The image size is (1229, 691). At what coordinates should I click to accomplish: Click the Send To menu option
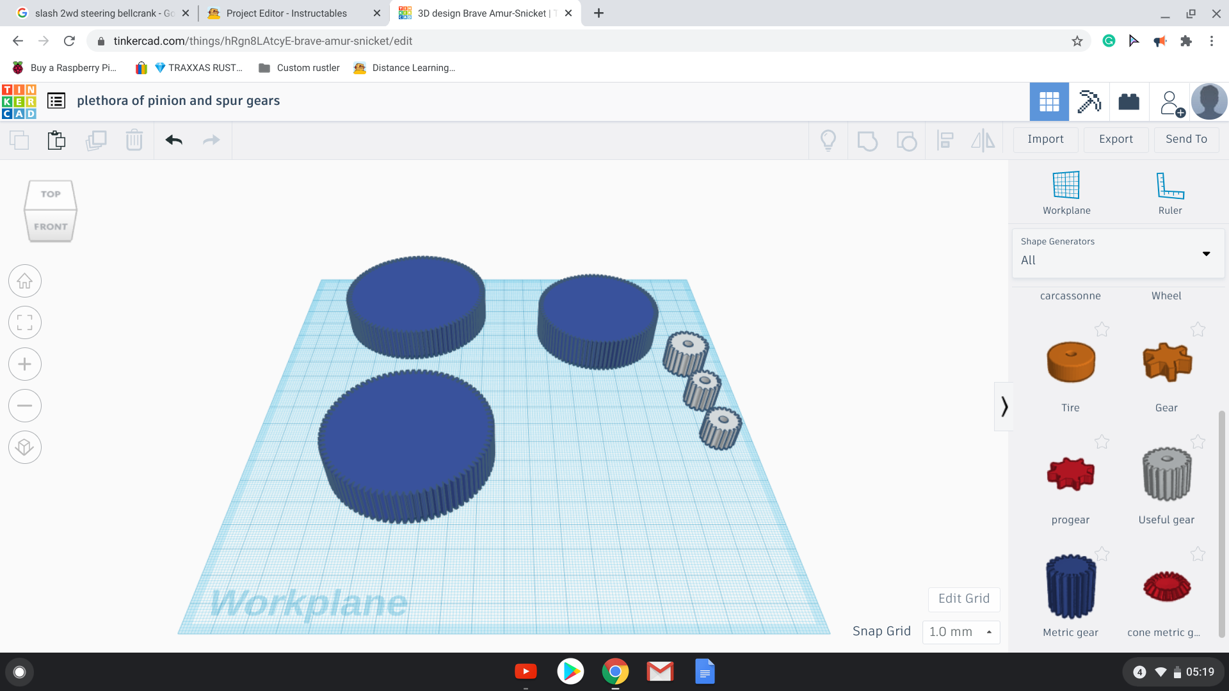point(1185,138)
